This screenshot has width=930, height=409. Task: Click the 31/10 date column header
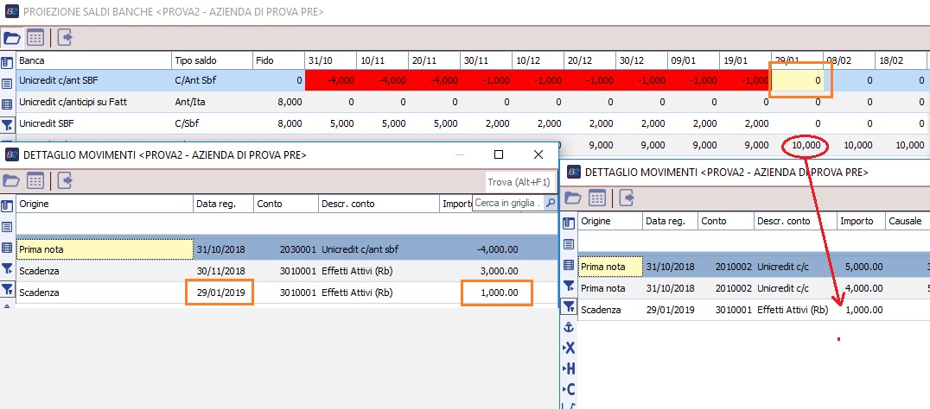tap(330, 60)
